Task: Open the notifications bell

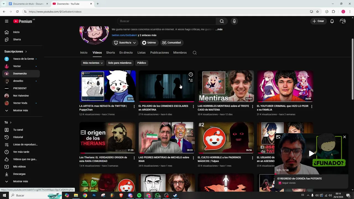Action: pos(332,21)
